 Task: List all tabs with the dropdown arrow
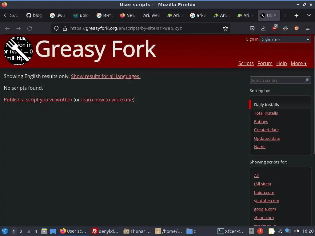click(x=309, y=15)
